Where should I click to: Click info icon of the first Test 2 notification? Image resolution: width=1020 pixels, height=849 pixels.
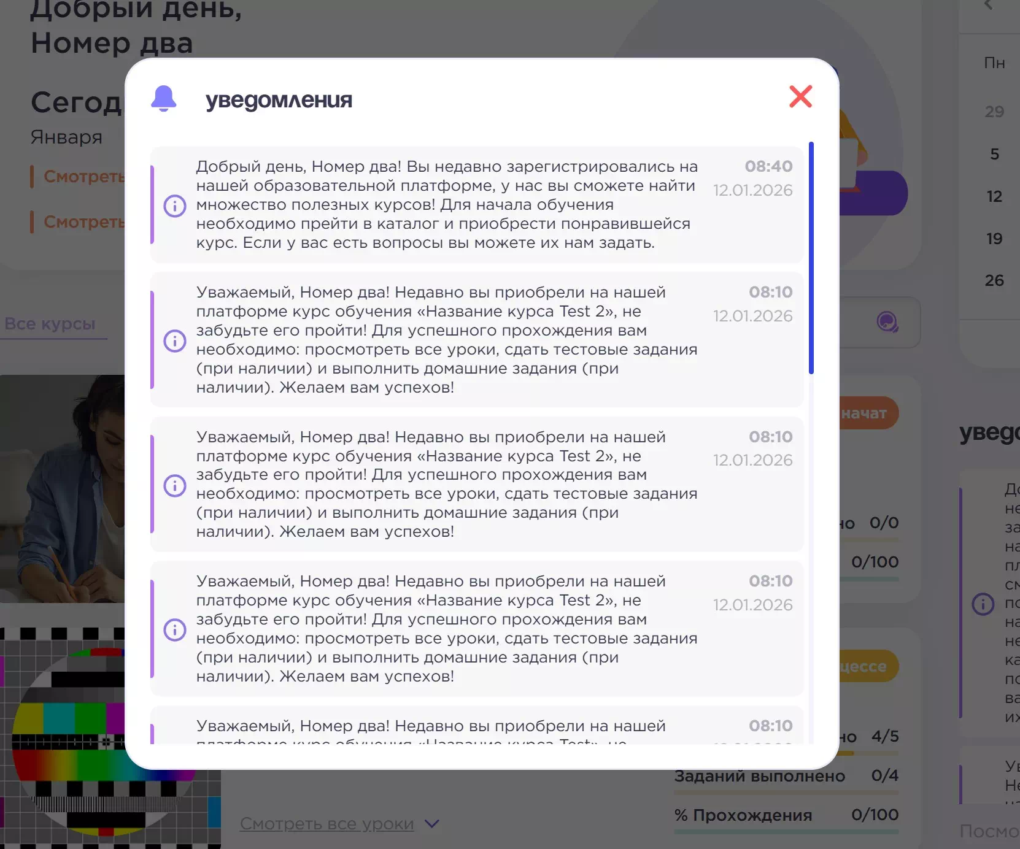click(175, 340)
